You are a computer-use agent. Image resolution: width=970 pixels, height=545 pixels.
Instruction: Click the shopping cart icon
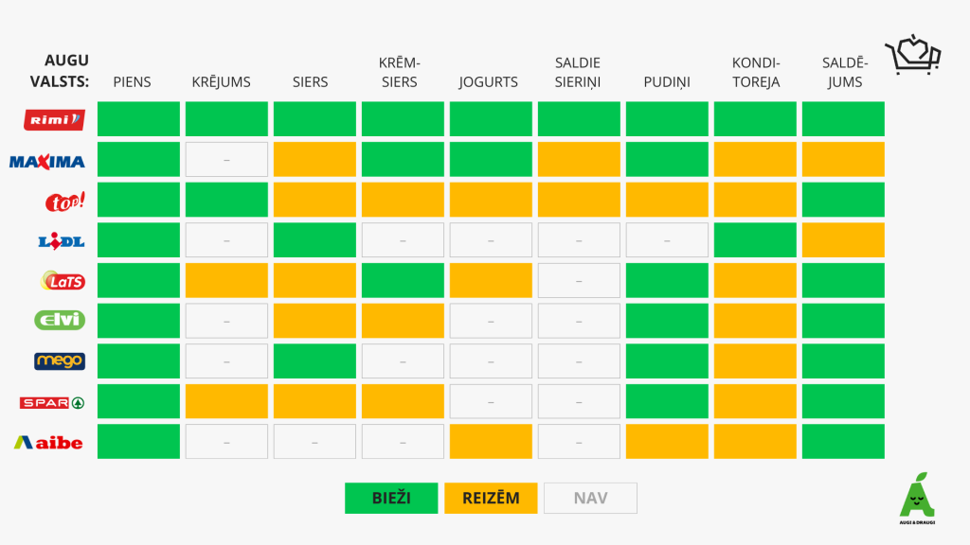coord(912,55)
